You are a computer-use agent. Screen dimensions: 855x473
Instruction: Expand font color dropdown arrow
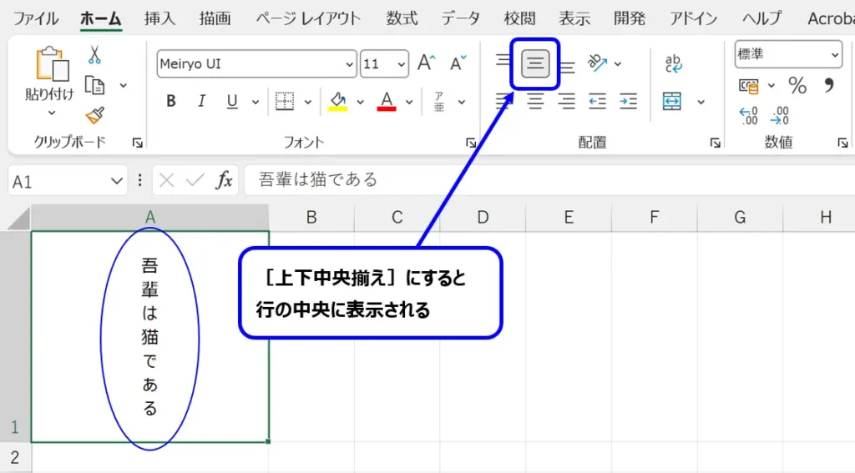(x=409, y=102)
